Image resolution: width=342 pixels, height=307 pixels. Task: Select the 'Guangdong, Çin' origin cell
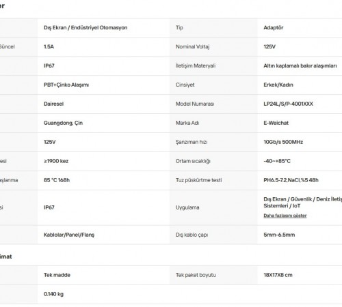[x=63, y=123]
